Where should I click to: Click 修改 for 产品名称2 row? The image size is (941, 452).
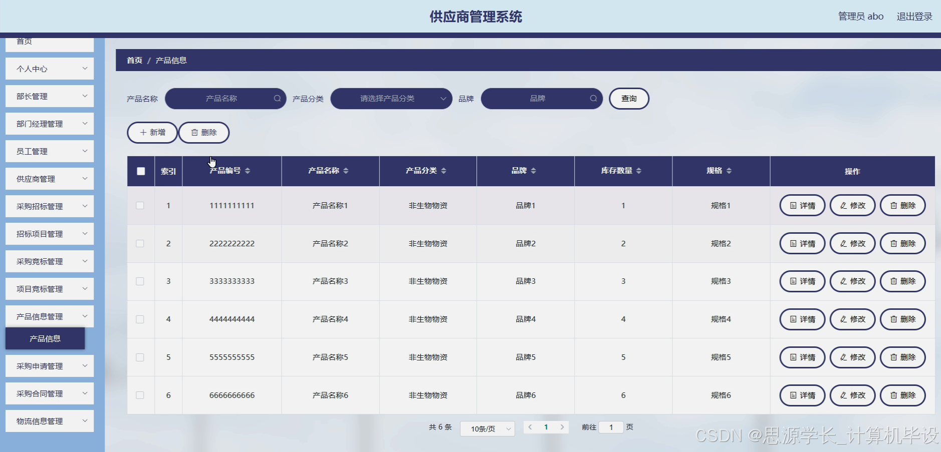coord(852,243)
